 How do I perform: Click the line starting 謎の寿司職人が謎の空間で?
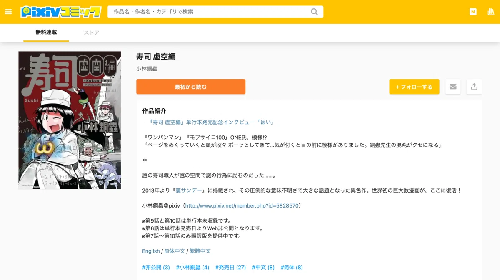(x=209, y=175)
